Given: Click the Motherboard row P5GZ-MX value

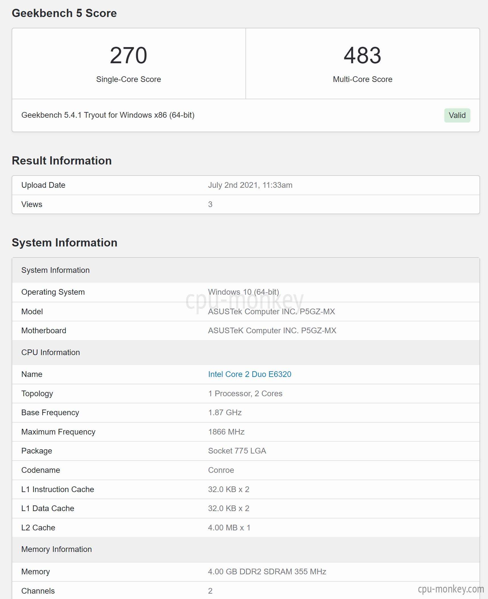Looking at the screenshot, I should (272, 330).
